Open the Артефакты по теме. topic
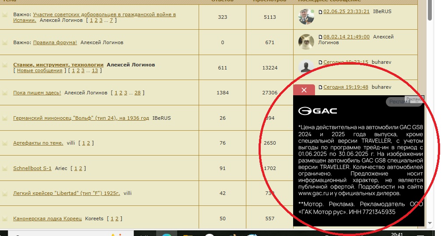The width and height of the screenshot is (448, 236). point(38,143)
